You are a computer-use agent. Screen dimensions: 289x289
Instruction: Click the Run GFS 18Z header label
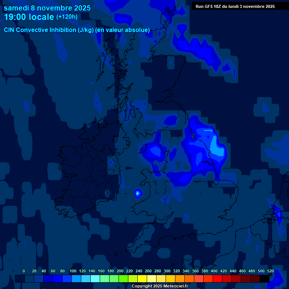click(235, 6)
